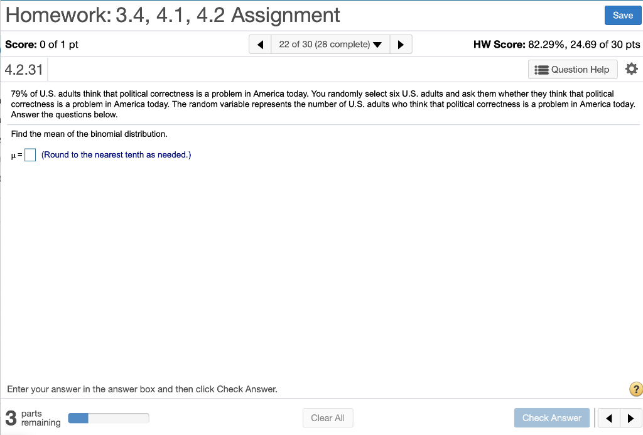Open the question selector showing 22 of 30
Viewport: 643px width, 435px height.
click(323, 44)
